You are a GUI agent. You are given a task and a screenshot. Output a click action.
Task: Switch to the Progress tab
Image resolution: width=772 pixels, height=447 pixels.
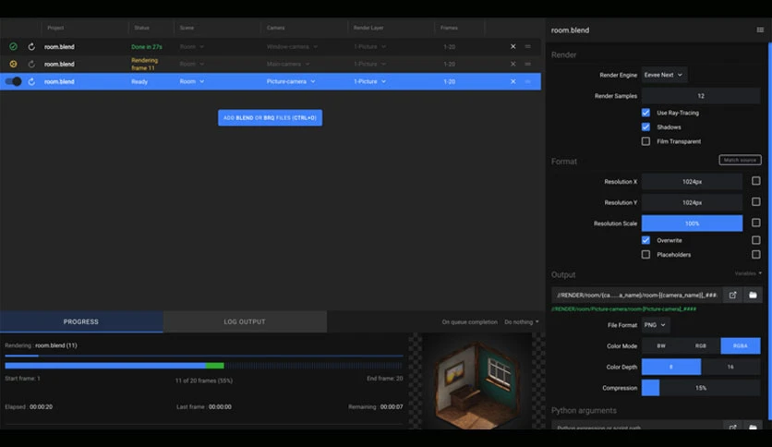coord(81,321)
